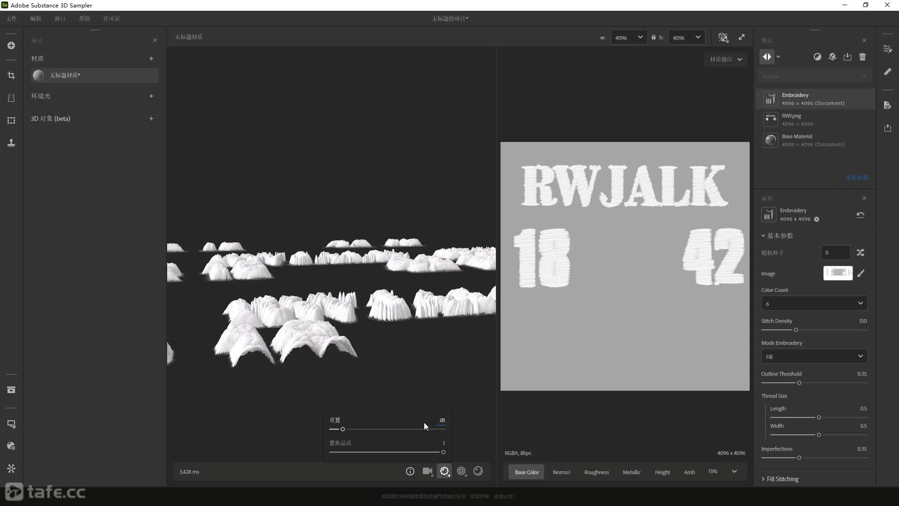This screenshot has width=899, height=506.
Task: Open the File menu
Action: coord(12,19)
